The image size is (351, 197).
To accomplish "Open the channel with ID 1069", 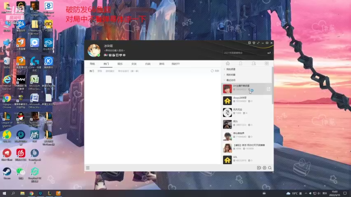I will point(247,113).
